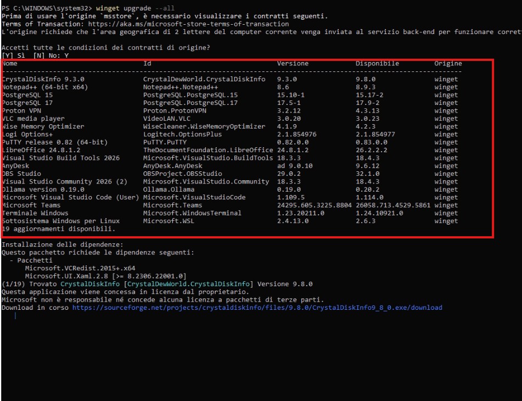The width and height of the screenshot is (522, 401).
Task: Select the OBS Studio row name
Action: coord(22,174)
